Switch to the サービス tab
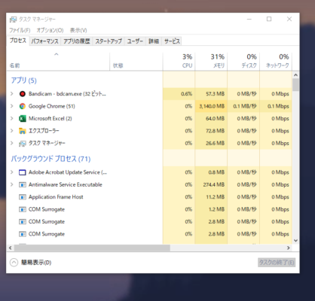 (172, 41)
